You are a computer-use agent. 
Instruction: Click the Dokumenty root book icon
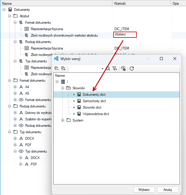(x=10, y=10)
